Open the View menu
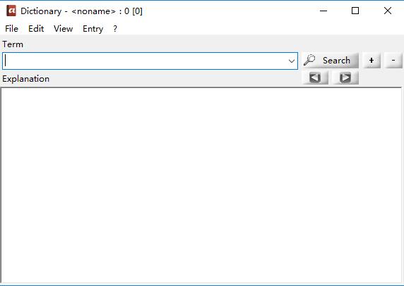Image resolution: width=404 pixels, height=286 pixels. pos(63,28)
